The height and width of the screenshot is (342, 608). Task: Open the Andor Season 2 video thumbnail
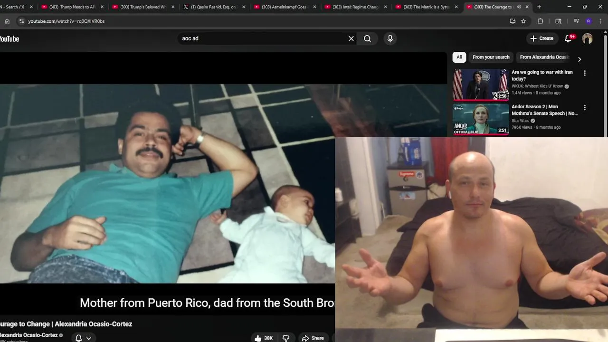click(x=480, y=119)
